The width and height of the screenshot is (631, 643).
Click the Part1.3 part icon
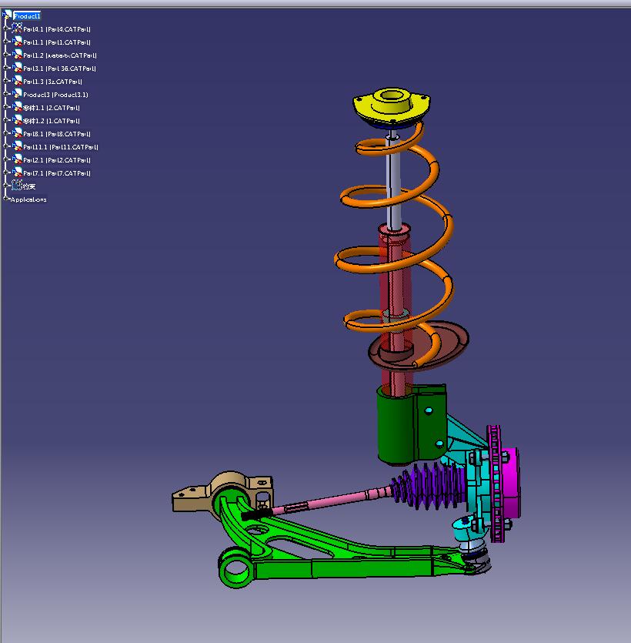point(17,81)
